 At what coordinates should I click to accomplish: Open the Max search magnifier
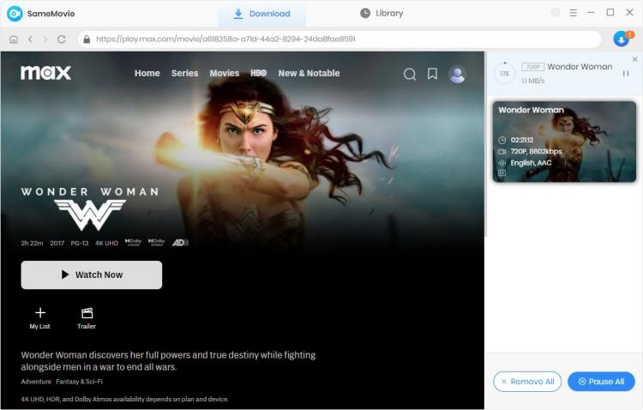tap(410, 75)
